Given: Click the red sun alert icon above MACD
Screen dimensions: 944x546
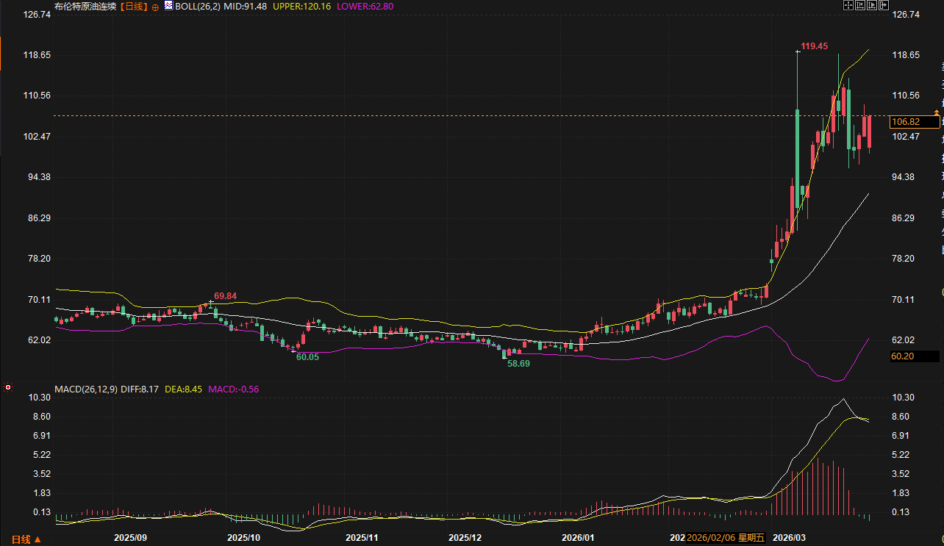Looking at the screenshot, I should click(8, 387).
